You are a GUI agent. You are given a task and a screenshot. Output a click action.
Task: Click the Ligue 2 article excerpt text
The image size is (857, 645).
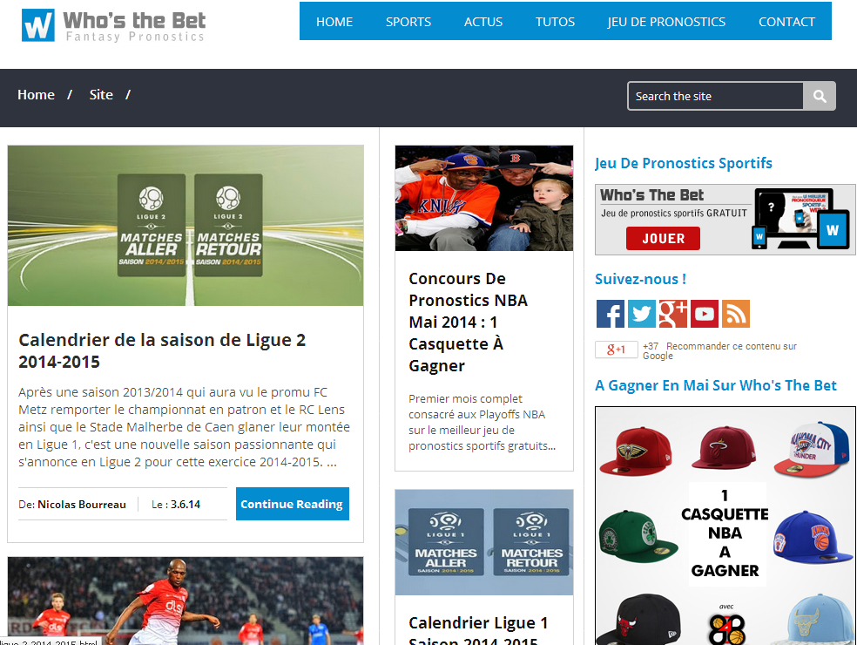(184, 427)
